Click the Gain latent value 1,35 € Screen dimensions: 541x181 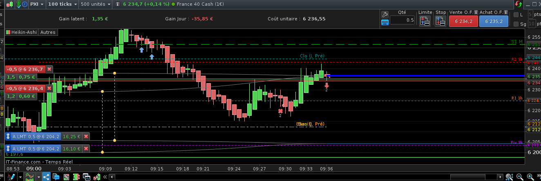point(100,19)
